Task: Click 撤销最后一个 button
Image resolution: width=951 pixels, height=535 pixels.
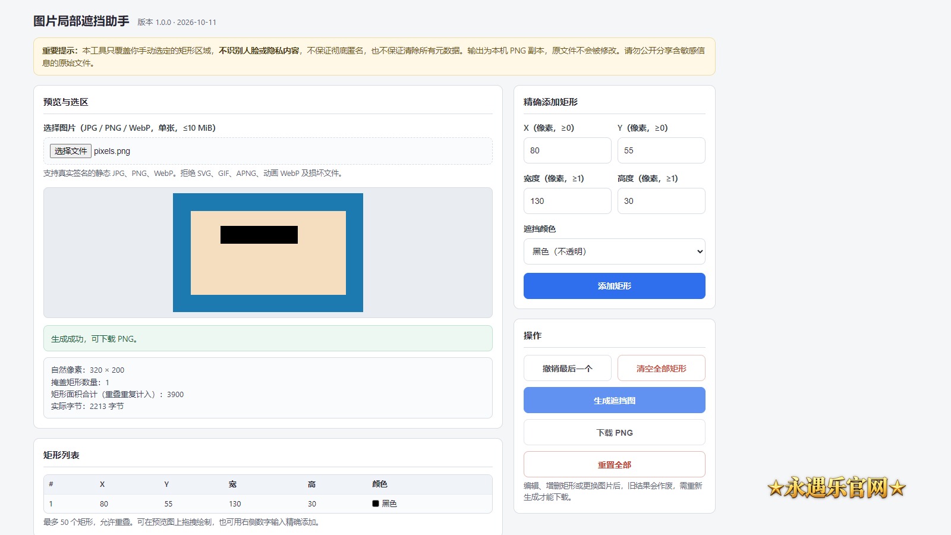Action: (567, 369)
